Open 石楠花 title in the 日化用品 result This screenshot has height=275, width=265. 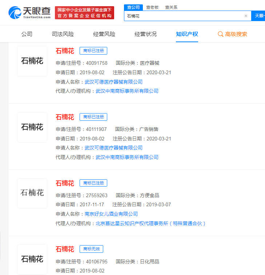pos(65,249)
